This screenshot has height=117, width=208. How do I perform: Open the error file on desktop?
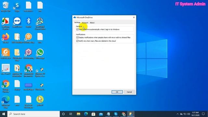coord(17,100)
